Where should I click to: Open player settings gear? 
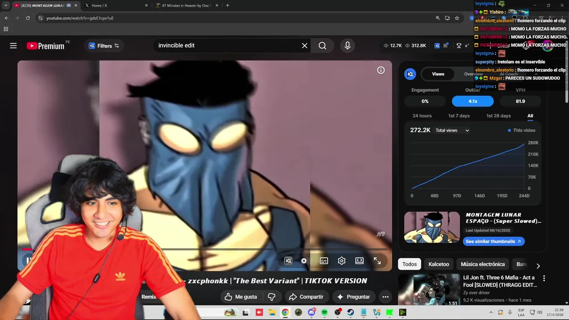(x=341, y=261)
